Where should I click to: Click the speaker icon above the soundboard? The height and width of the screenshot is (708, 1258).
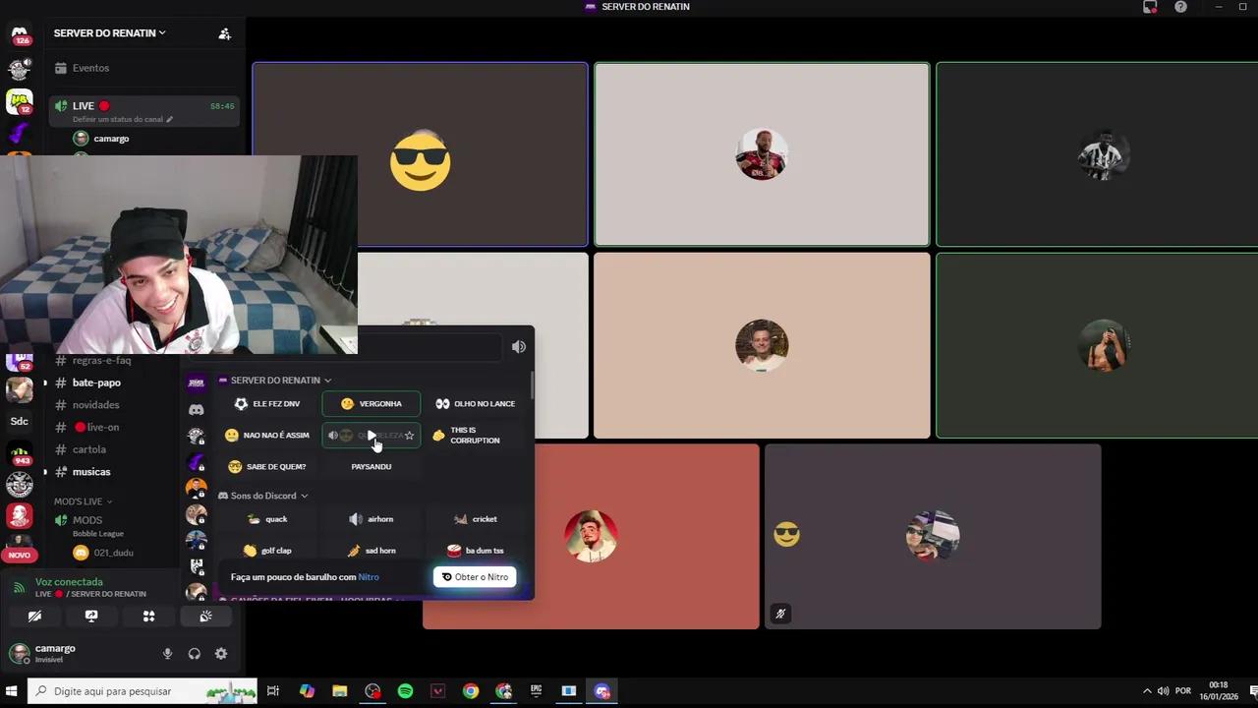click(519, 346)
